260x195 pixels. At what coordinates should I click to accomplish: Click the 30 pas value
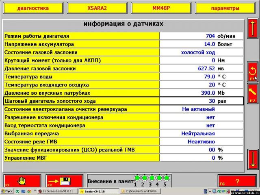pyautogui.click(x=218, y=101)
